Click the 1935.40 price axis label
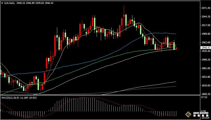Image resolution: width=211 pixels, height=120 pixels. pos(206,51)
